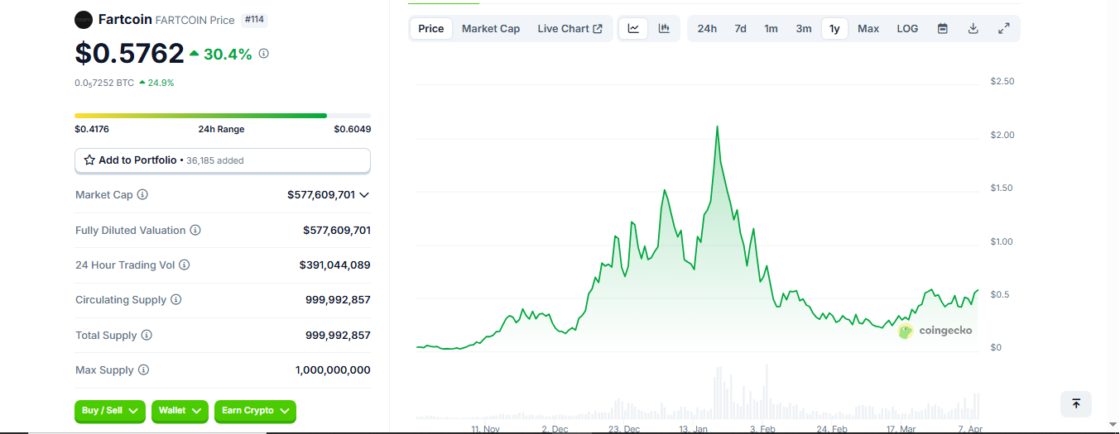Click the $391,044,089 trading volume value
The width and height of the screenshot is (1120, 434).
[335, 265]
